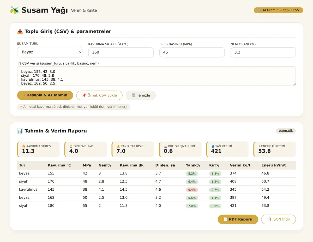Click the inbox icon next to Toplu Giriş
Image resolution: width=313 pixels, height=242 pixels.
point(20,32)
